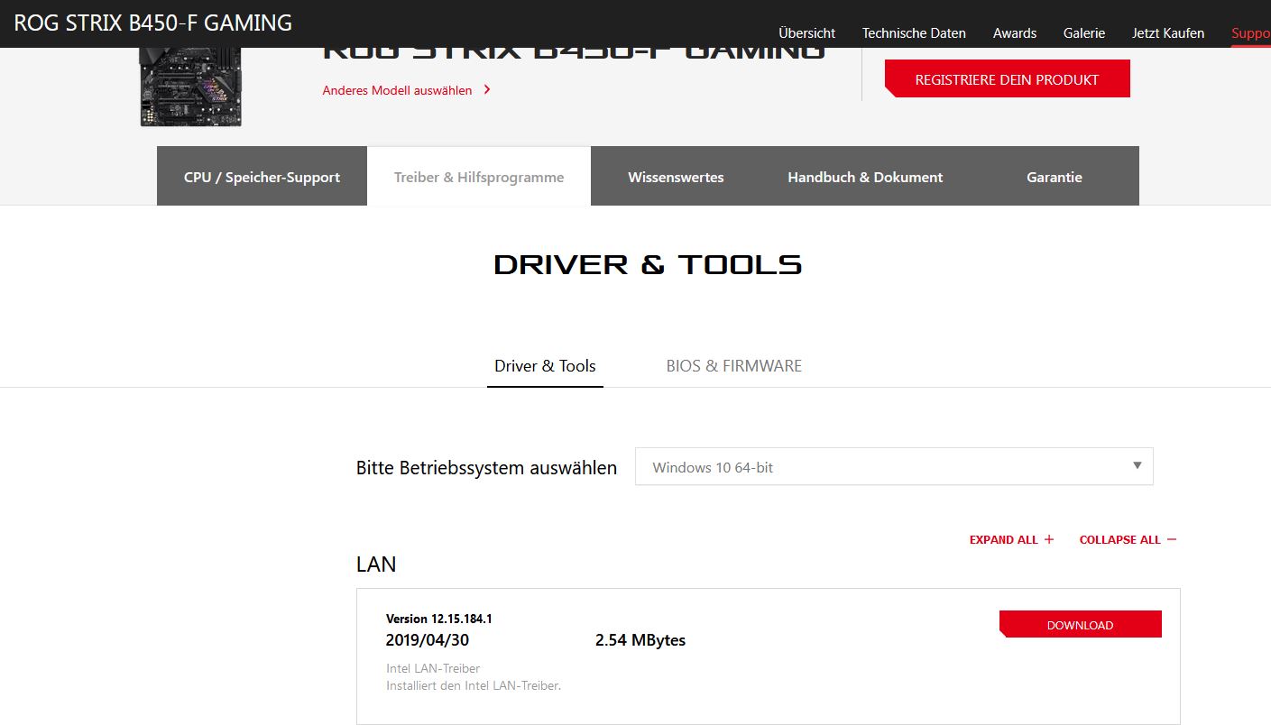Switch to BIOS & FIRMWARE sub-tab
The image size is (1271, 725).
tap(733, 366)
